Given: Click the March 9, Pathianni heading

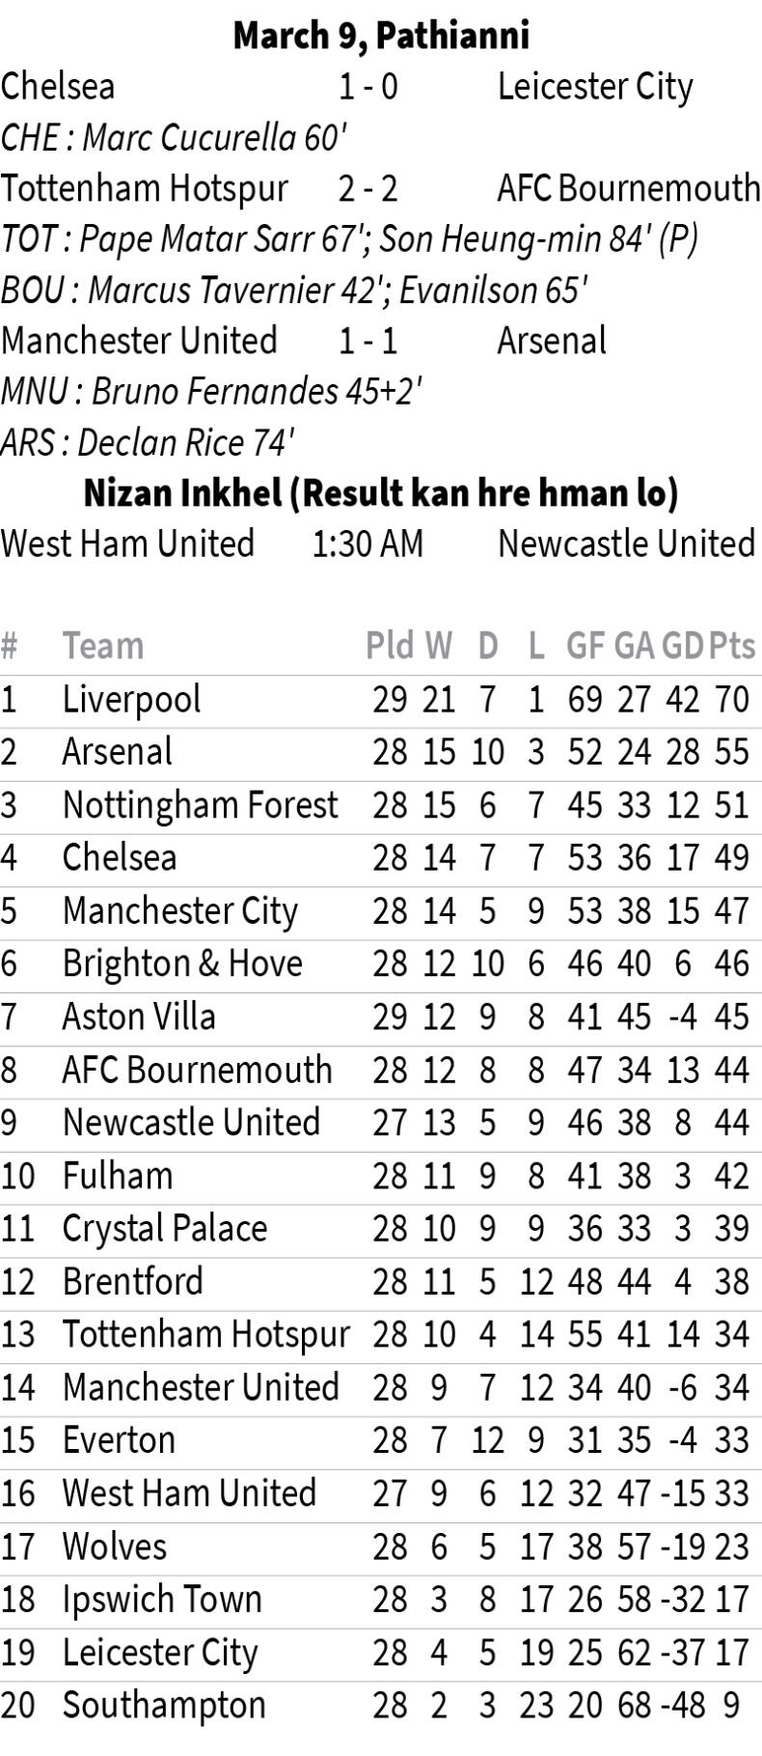Looking at the screenshot, I should (x=381, y=36).
